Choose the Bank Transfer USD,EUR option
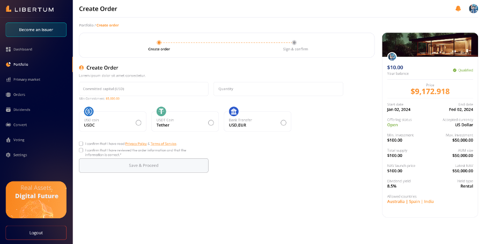This screenshot has width=485, height=244. [x=283, y=123]
